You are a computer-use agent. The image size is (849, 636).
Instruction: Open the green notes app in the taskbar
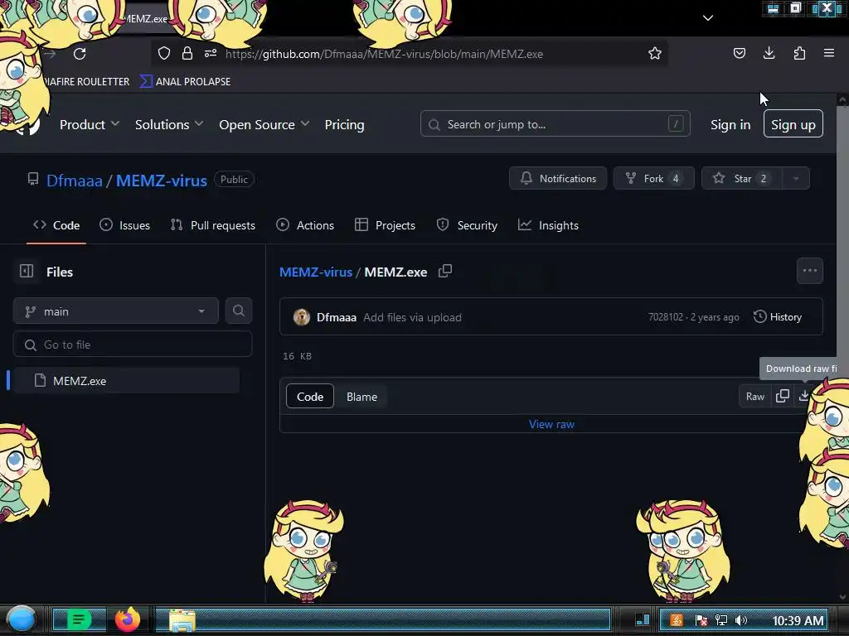pyautogui.click(x=79, y=619)
